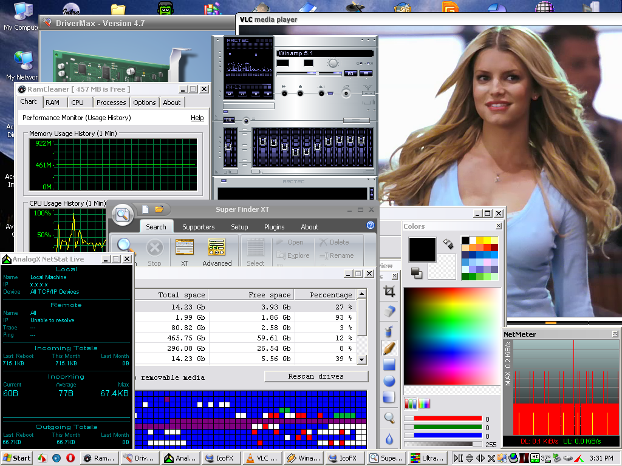The image size is (622, 466).
Task: Select the water drop Blur tool in IcoFX
Action: pos(389,439)
